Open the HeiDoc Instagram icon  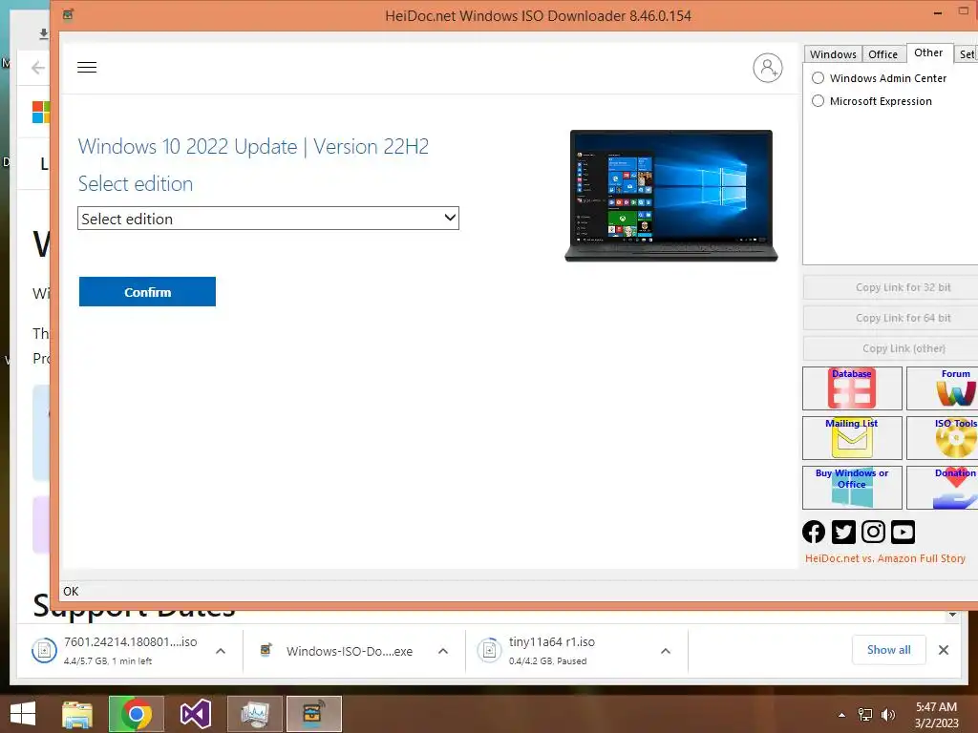click(x=873, y=532)
